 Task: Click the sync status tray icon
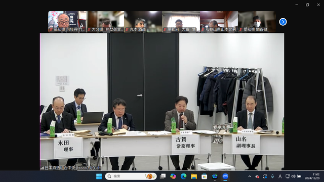click(265, 176)
